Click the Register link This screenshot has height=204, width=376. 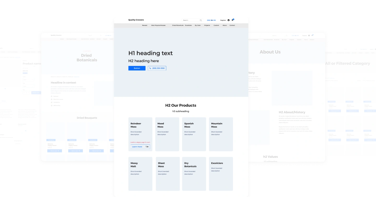coord(223,20)
